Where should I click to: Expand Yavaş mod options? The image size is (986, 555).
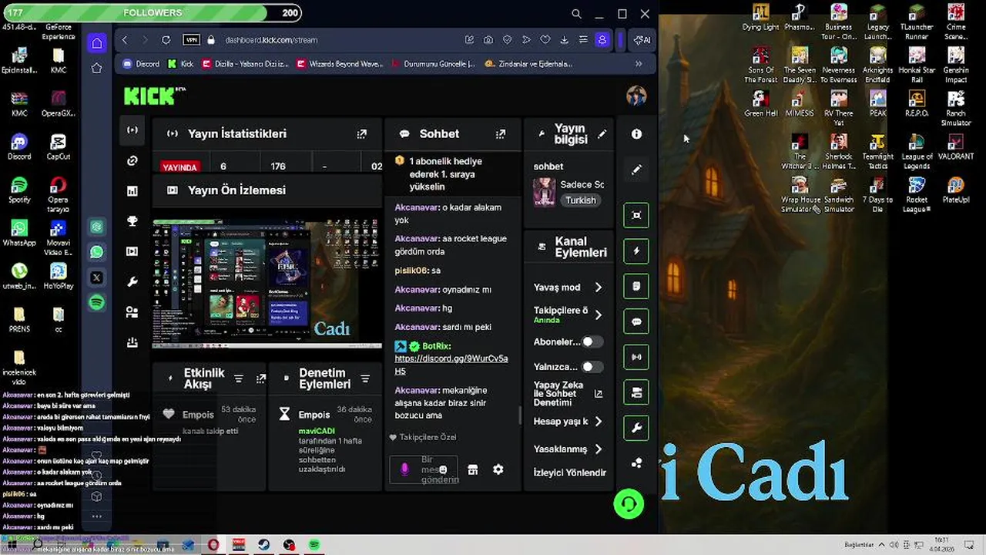(x=599, y=287)
